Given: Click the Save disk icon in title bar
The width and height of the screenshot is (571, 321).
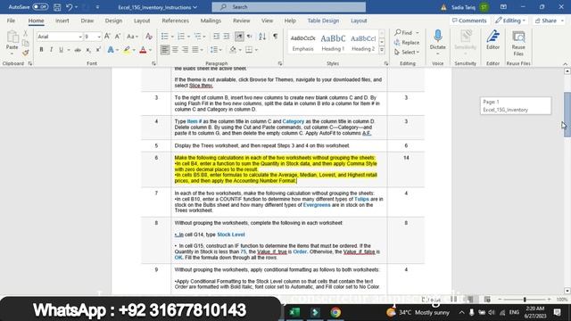Looking at the screenshot, I should pyautogui.click(x=57, y=7).
